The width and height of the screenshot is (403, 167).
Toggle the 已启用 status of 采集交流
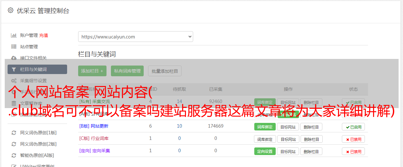click(x=354, y=102)
